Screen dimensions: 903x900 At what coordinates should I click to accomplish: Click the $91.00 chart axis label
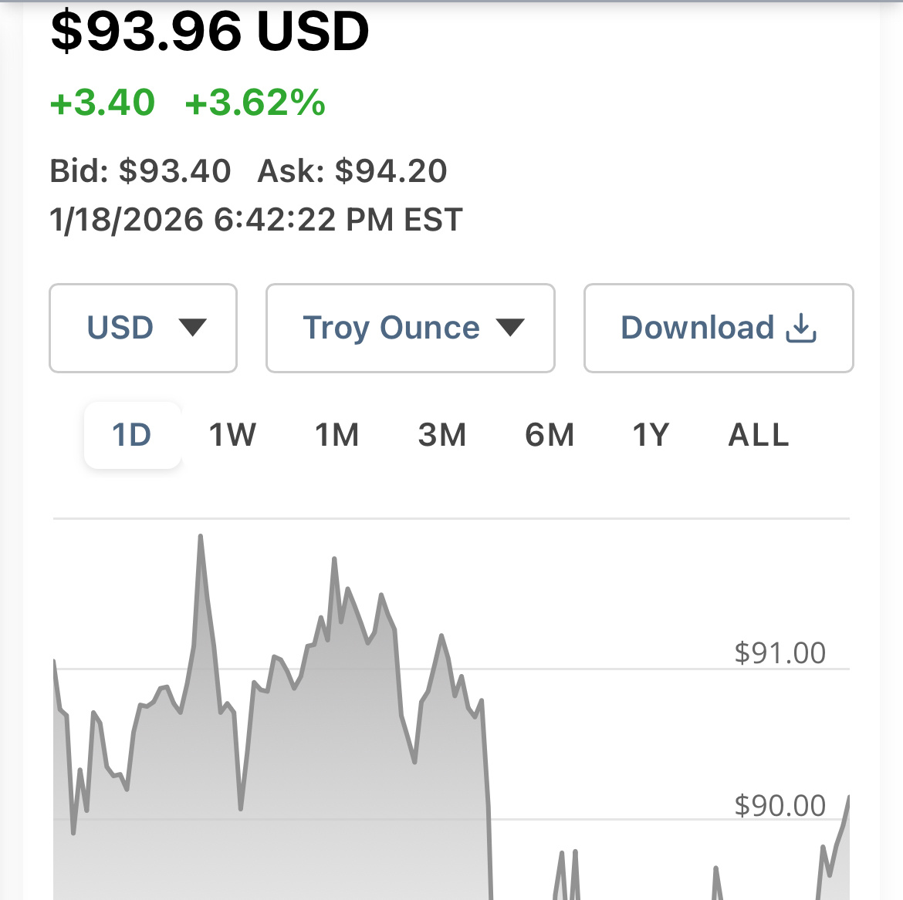pos(780,653)
